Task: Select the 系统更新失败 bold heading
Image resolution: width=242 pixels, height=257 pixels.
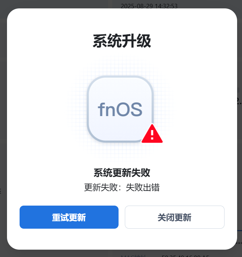Action: pyautogui.click(x=122, y=173)
